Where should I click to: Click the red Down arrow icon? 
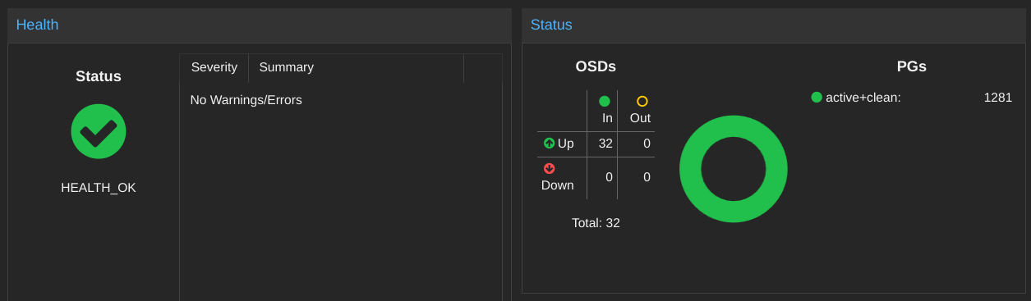tap(550, 168)
